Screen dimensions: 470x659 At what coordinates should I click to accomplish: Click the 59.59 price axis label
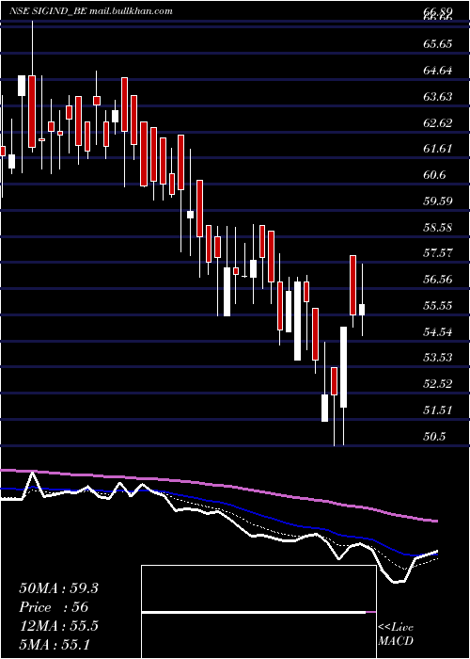coord(438,201)
